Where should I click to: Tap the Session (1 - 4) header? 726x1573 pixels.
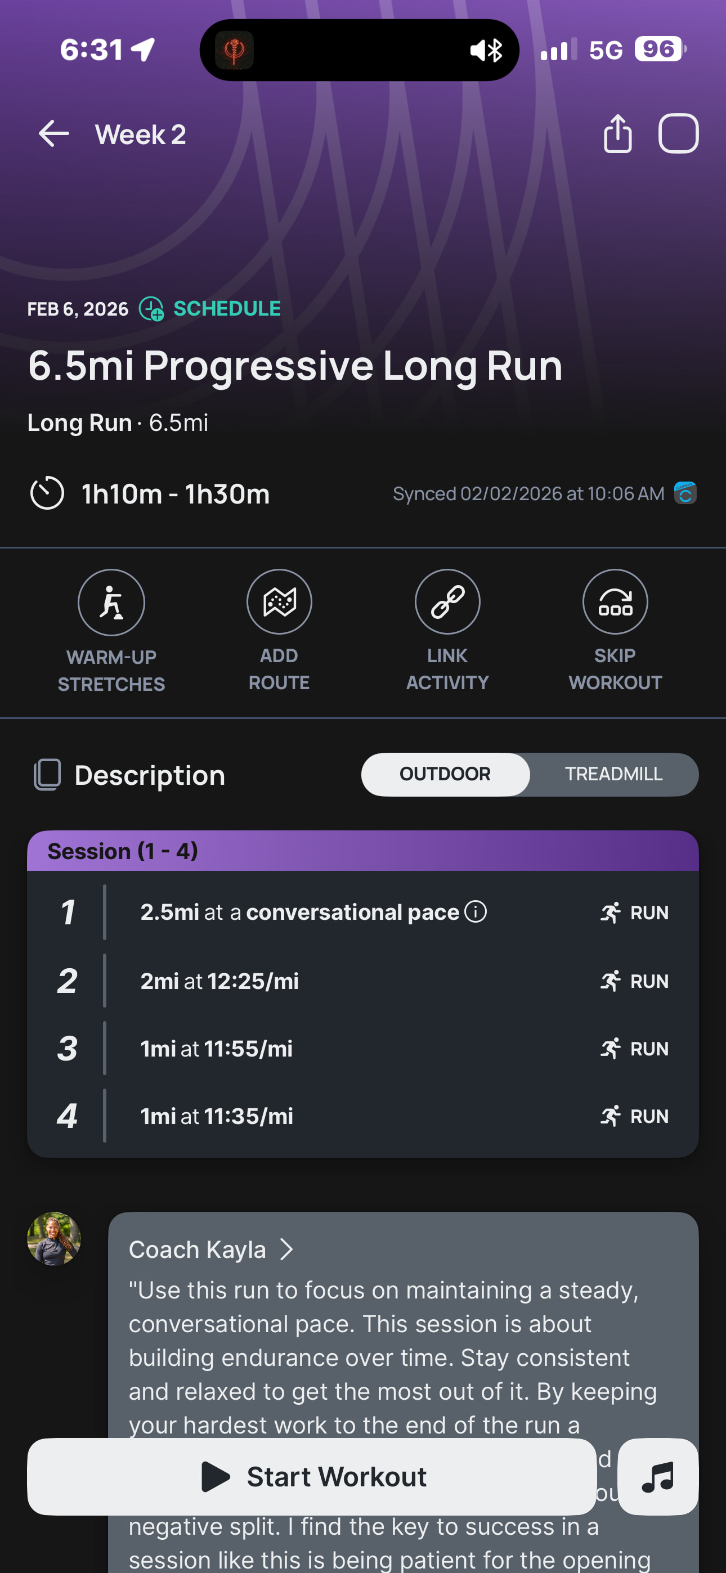[x=362, y=851]
